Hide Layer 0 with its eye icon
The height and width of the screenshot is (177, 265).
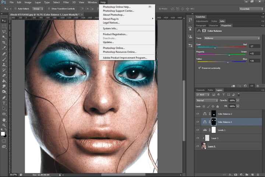(198, 146)
